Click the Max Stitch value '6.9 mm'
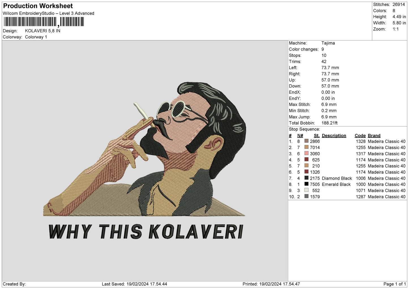 click(329, 104)
